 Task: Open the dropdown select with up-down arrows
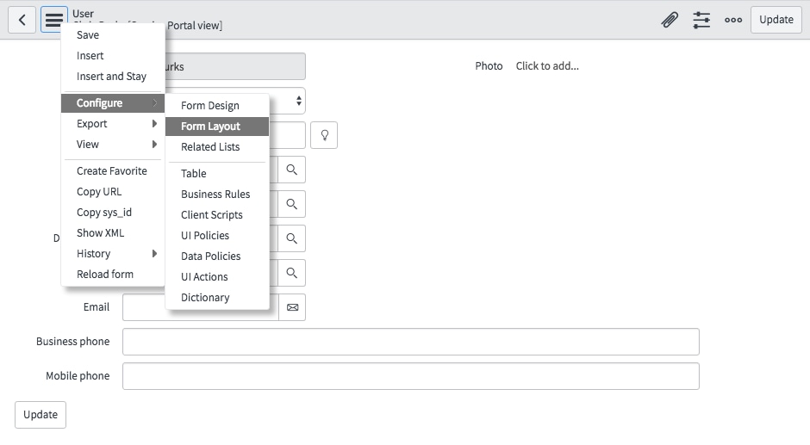[x=287, y=101]
